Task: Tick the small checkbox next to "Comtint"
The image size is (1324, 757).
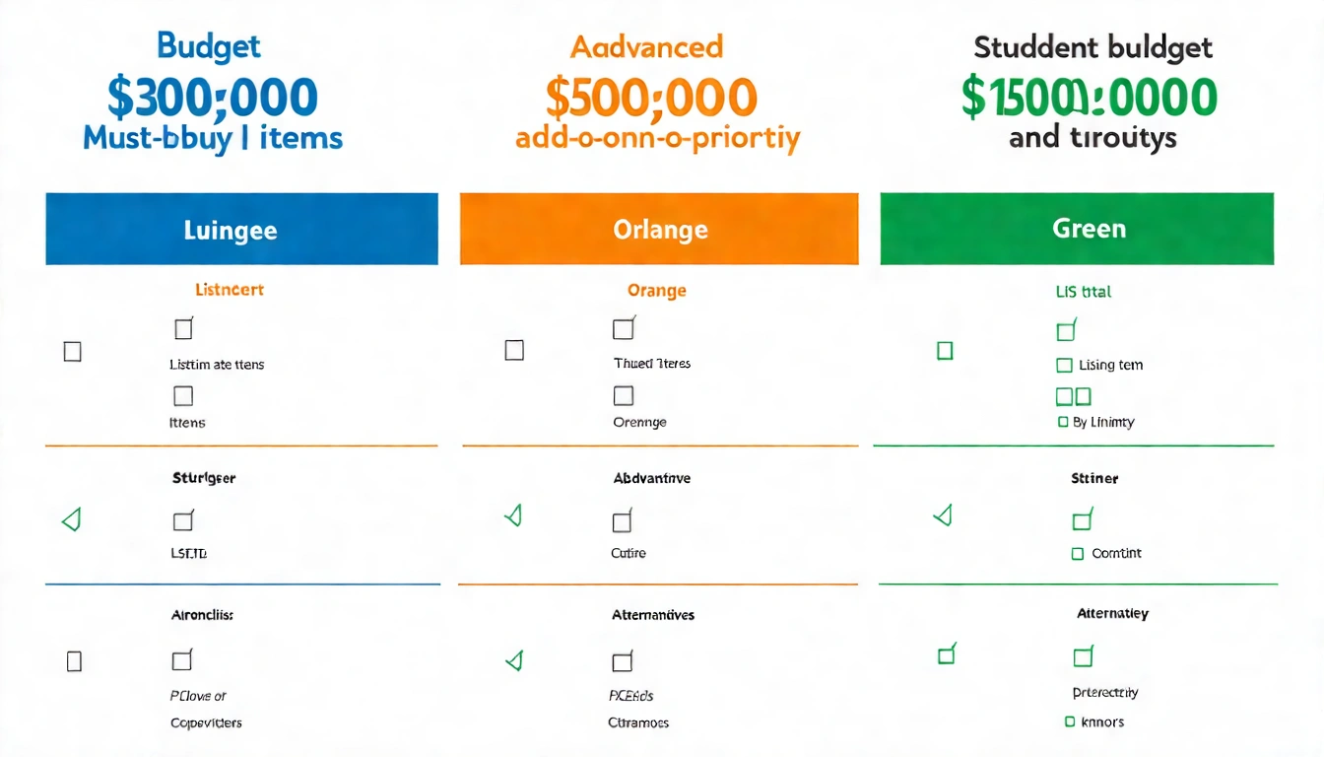Action: pos(1078,554)
